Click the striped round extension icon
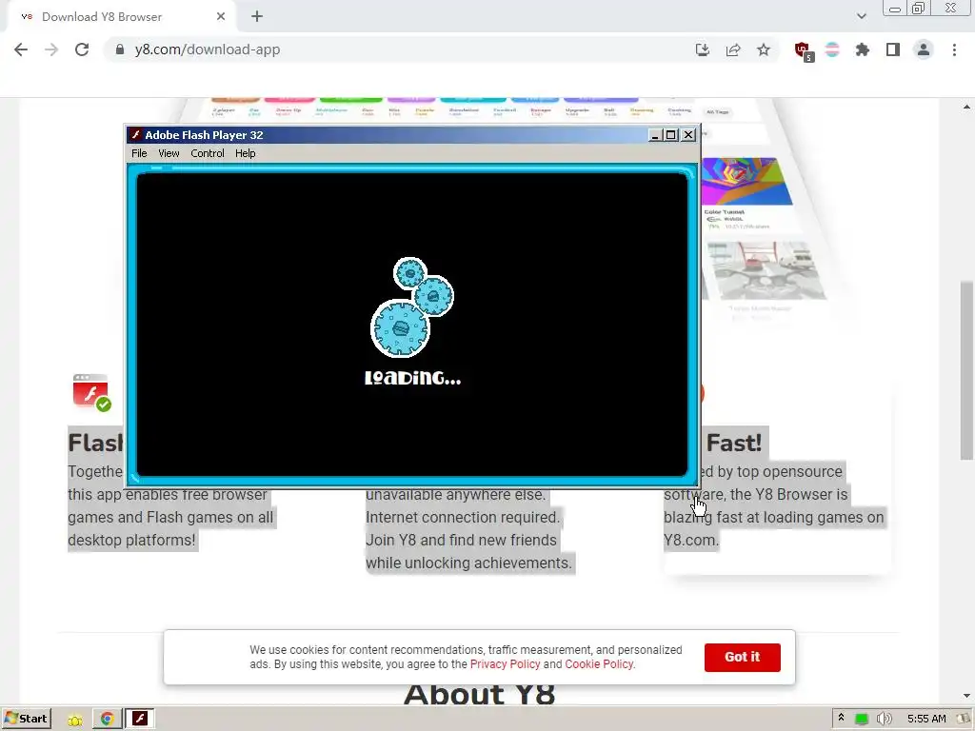The height and width of the screenshot is (731, 975). 832,49
